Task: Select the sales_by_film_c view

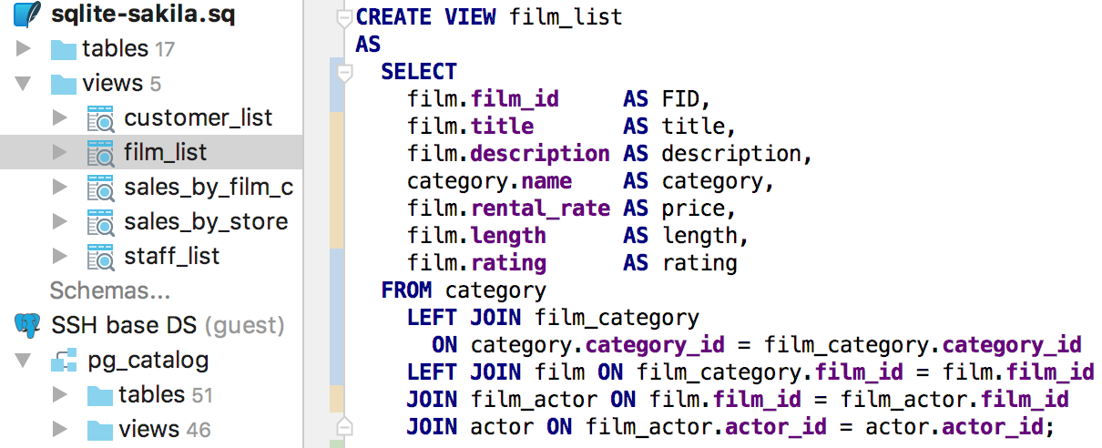Action: tap(209, 188)
